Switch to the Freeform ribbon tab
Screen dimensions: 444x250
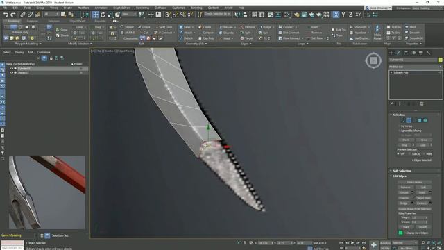point(33,21)
